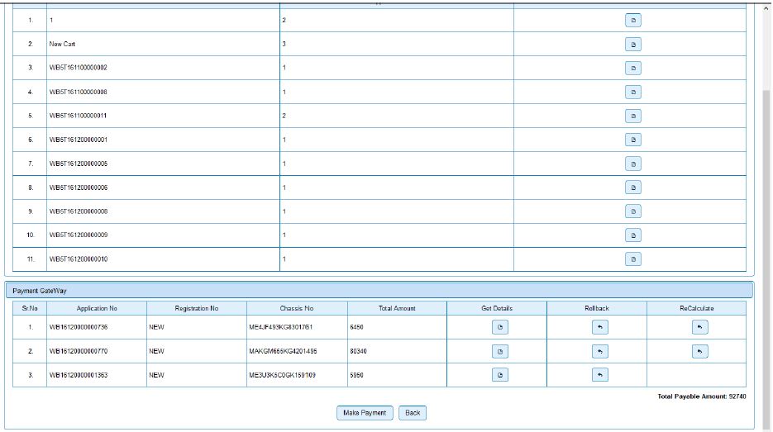The width and height of the screenshot is (773, 432).
Task: View details icon for cart WB5T161100000011
Action: [633, 116]
